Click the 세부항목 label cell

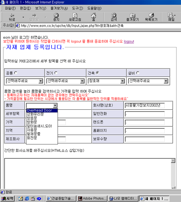click(14, 114)
